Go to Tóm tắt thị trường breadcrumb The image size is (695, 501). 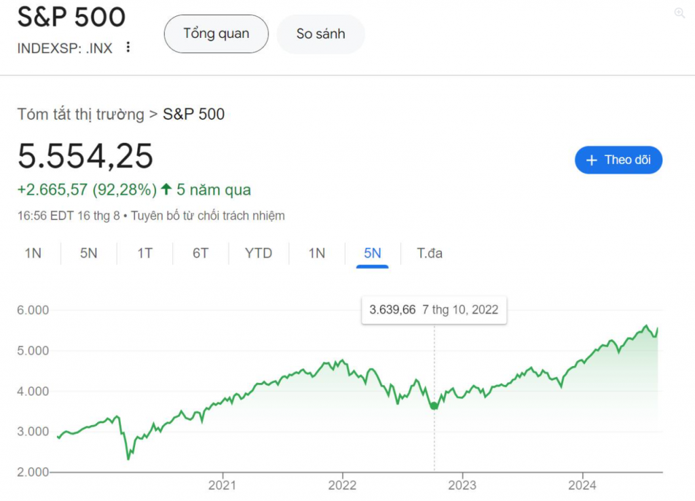click(81, 114)
